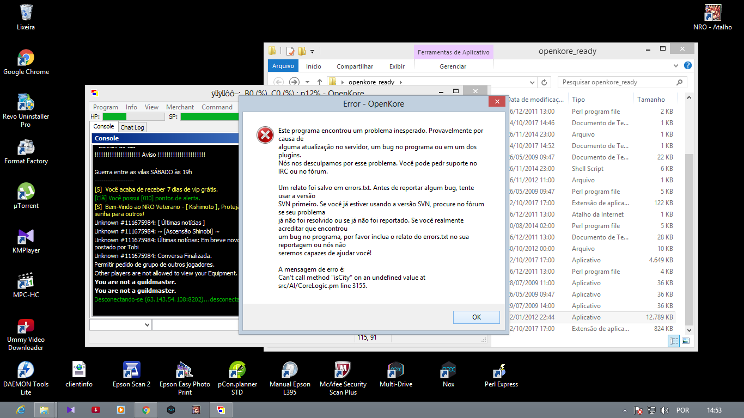This screenshot has height=418, width=744.
Task: Click the volume icon in system tray
Action: tap(664, 410)
